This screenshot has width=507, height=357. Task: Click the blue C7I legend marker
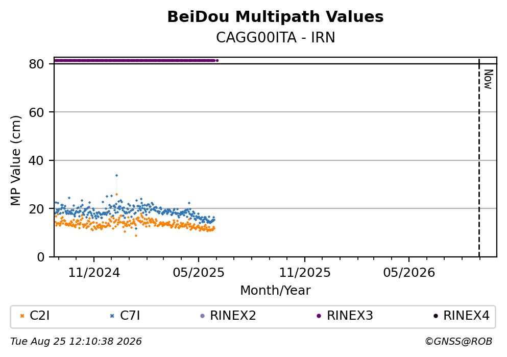coord(112,316)
